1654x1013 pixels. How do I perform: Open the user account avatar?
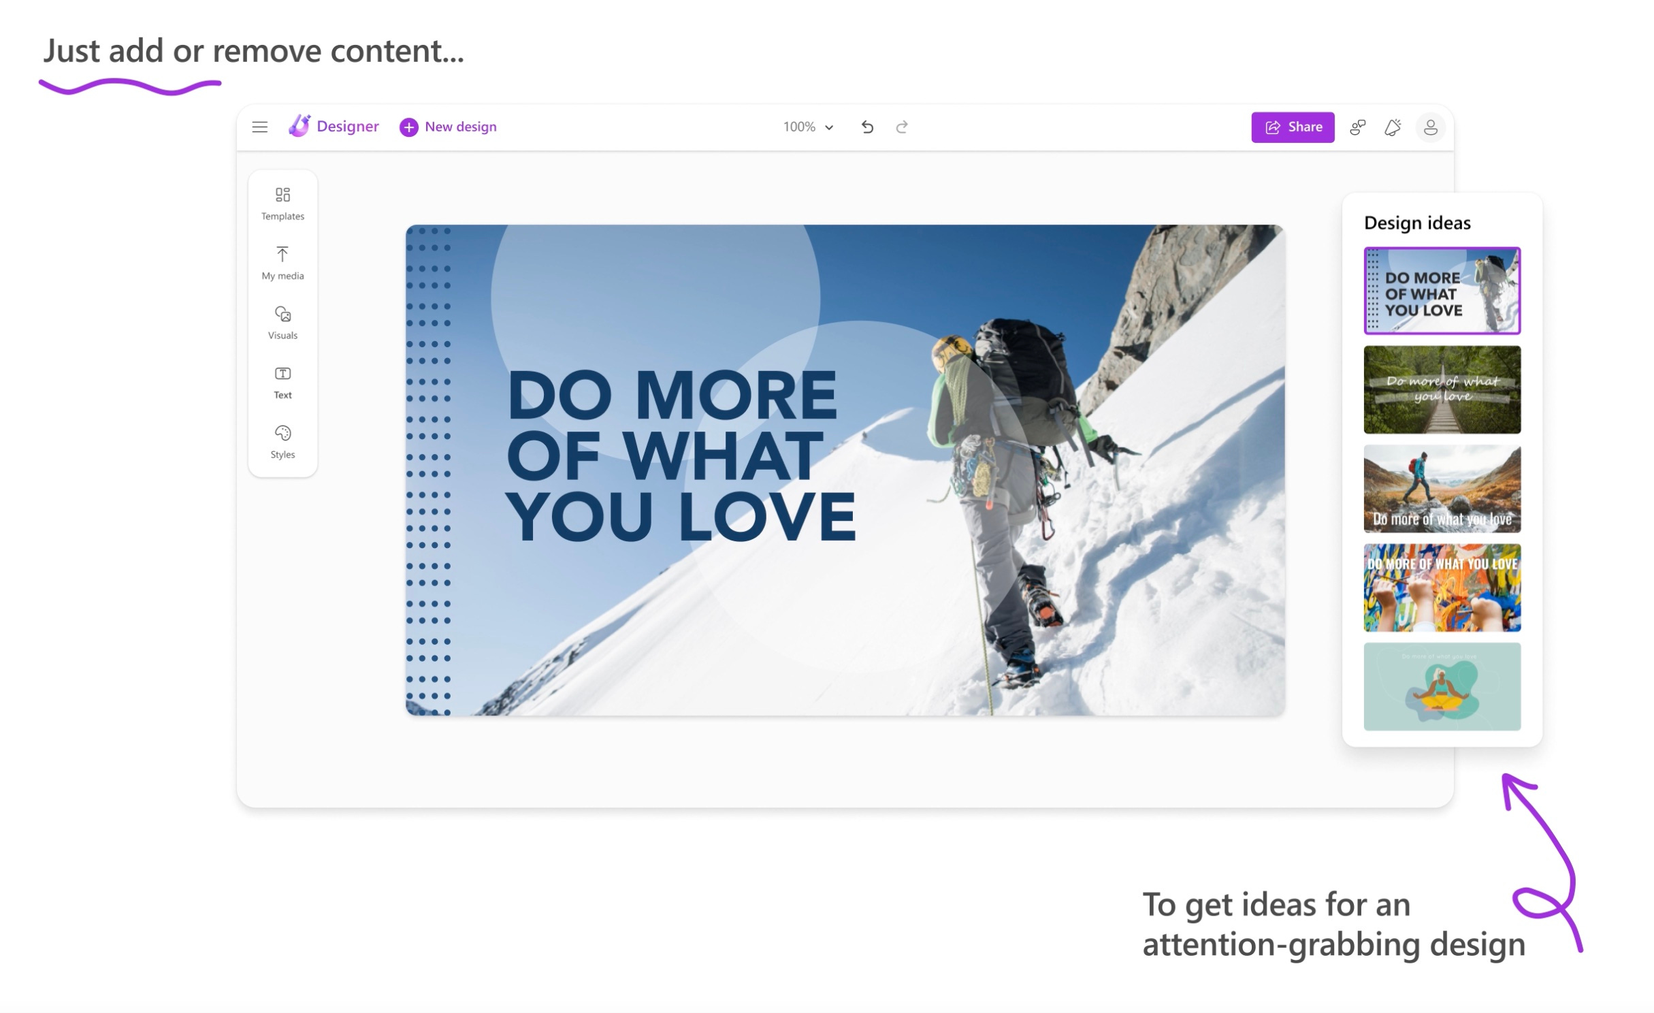point(1430,127)
